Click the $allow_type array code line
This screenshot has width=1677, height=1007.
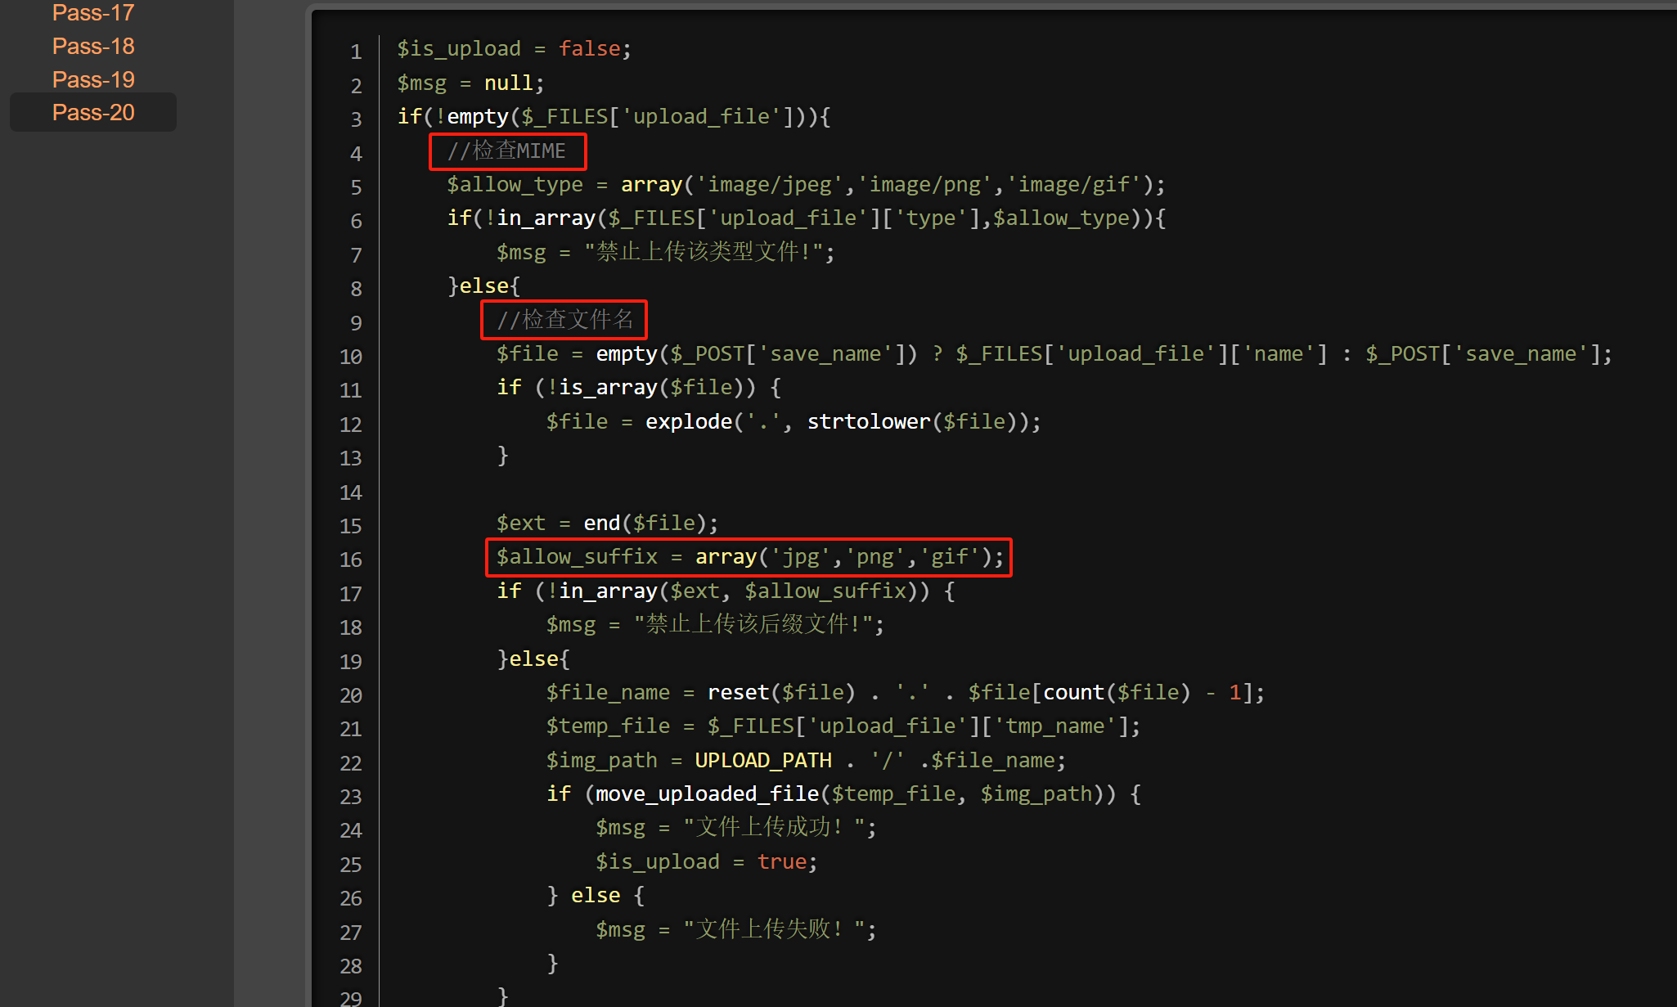pos(805,185)
